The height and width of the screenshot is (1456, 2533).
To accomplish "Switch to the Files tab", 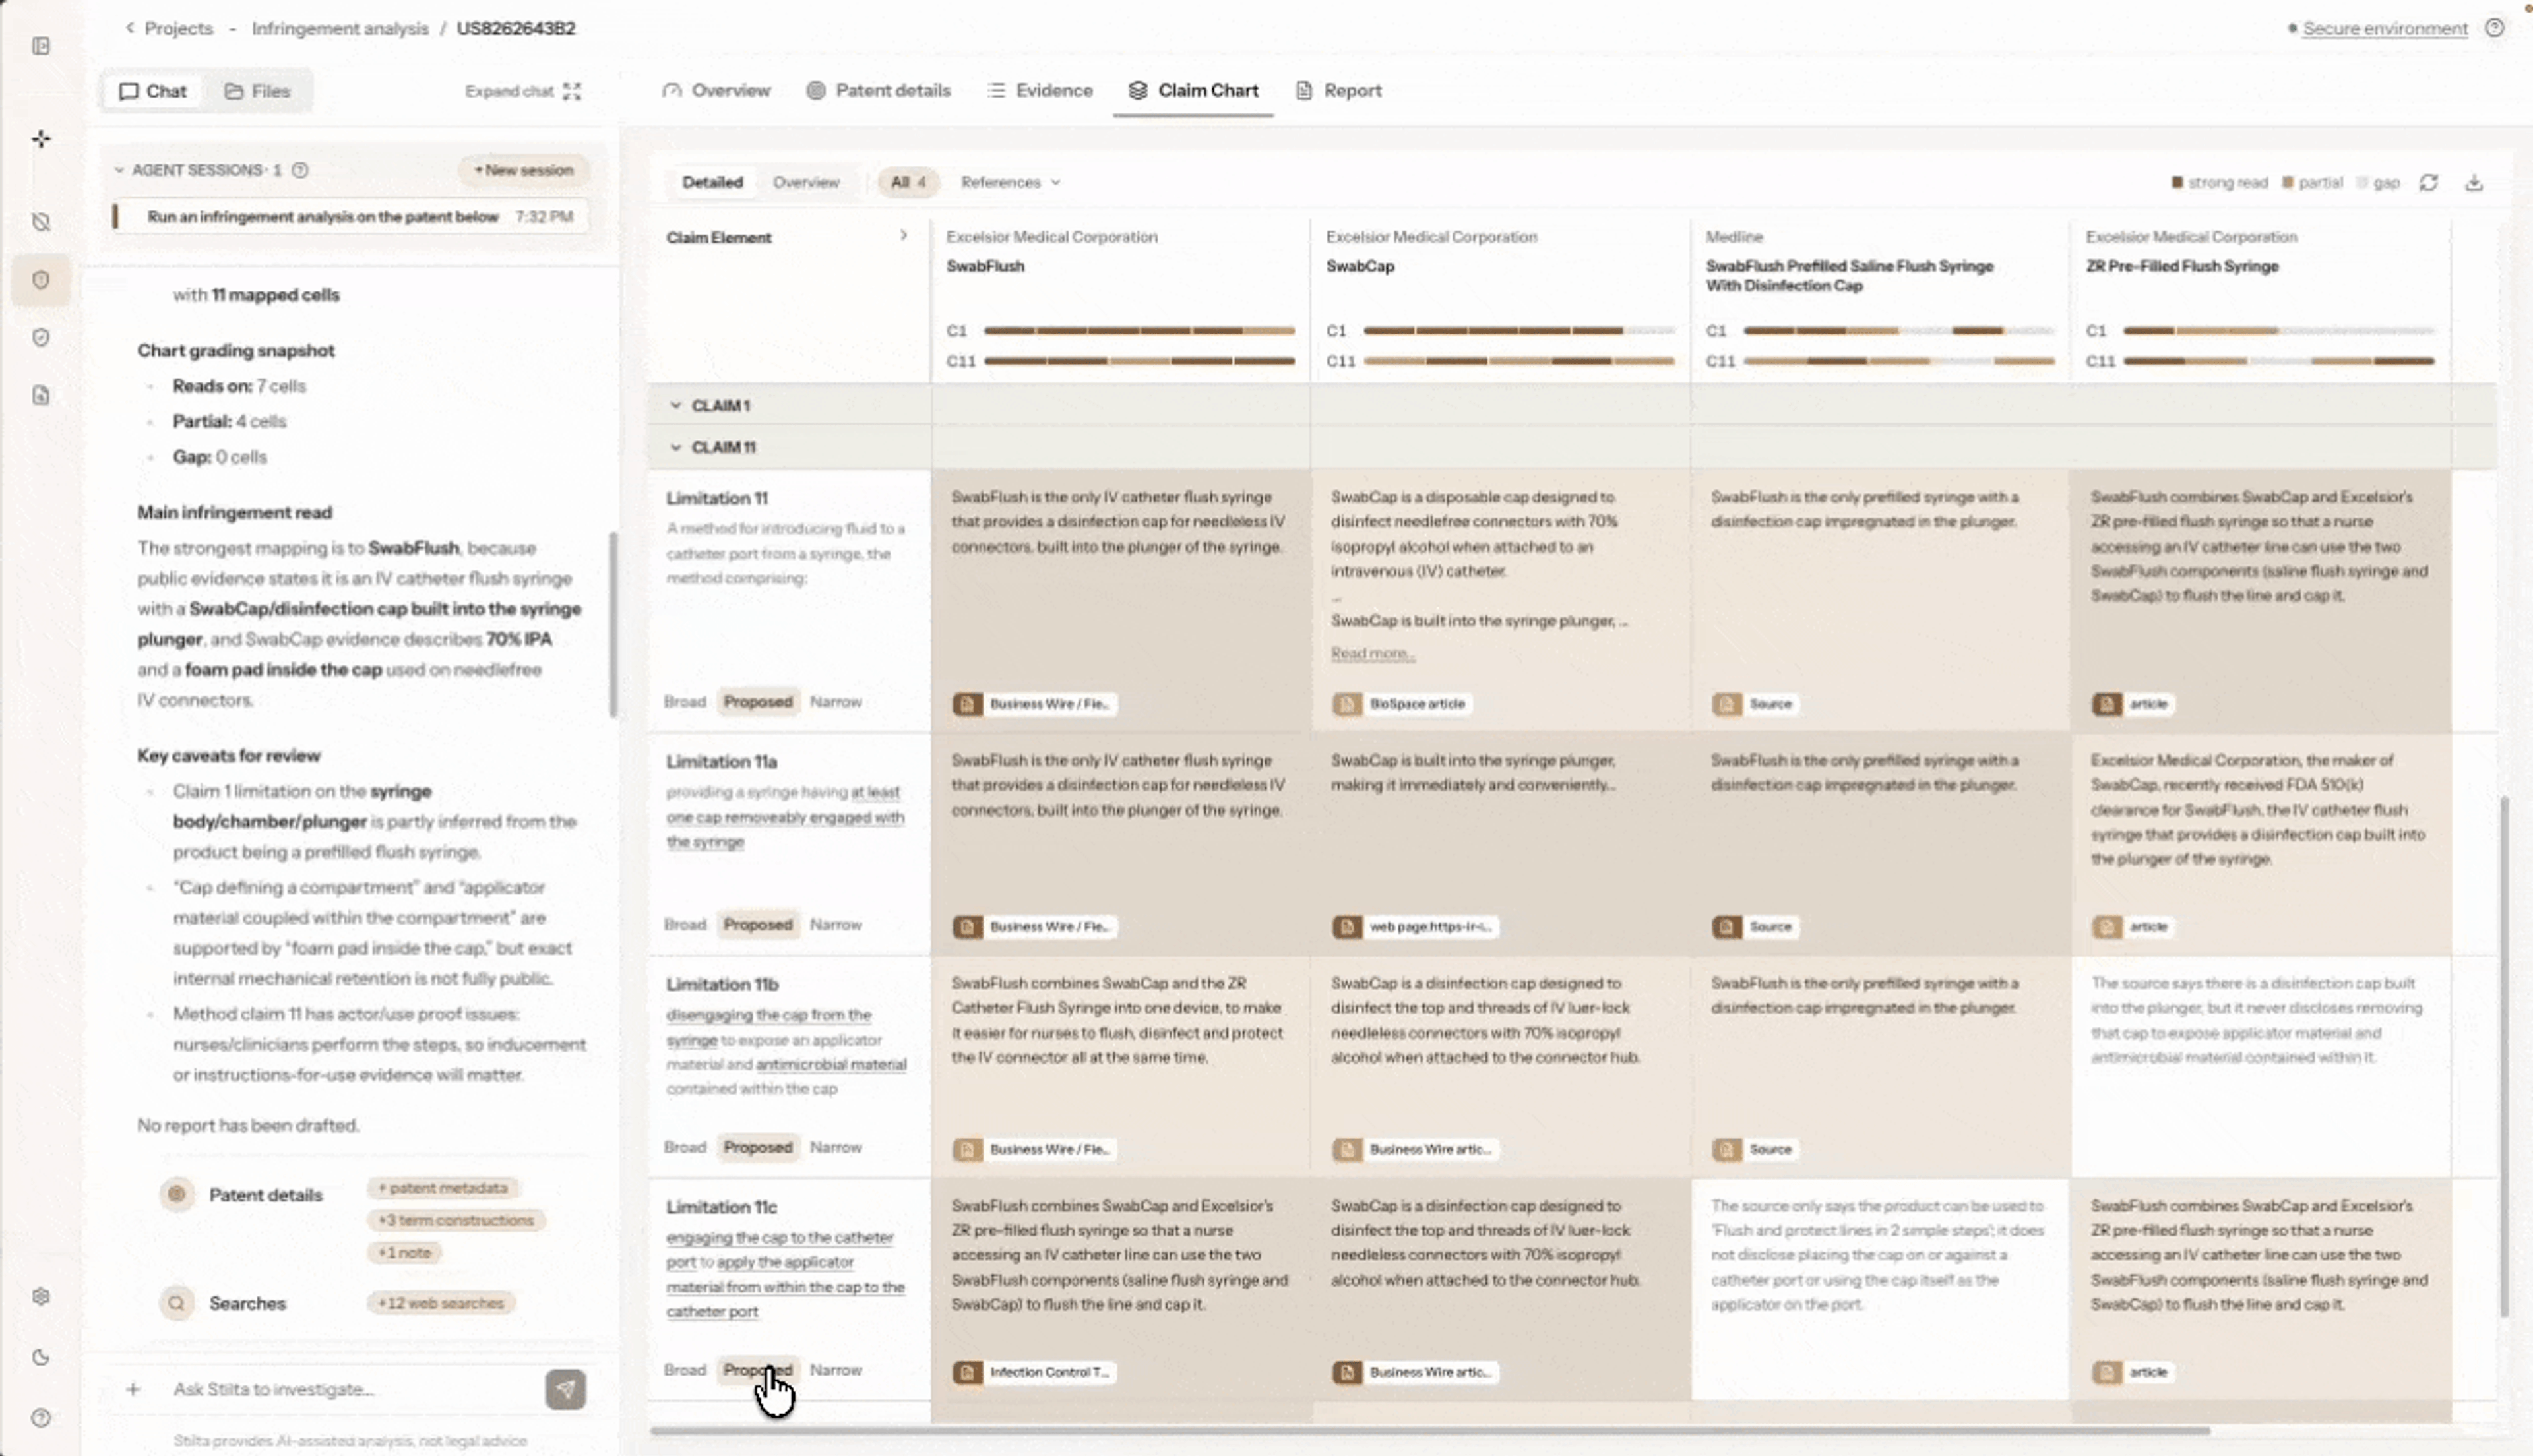I will coord(258,92).
